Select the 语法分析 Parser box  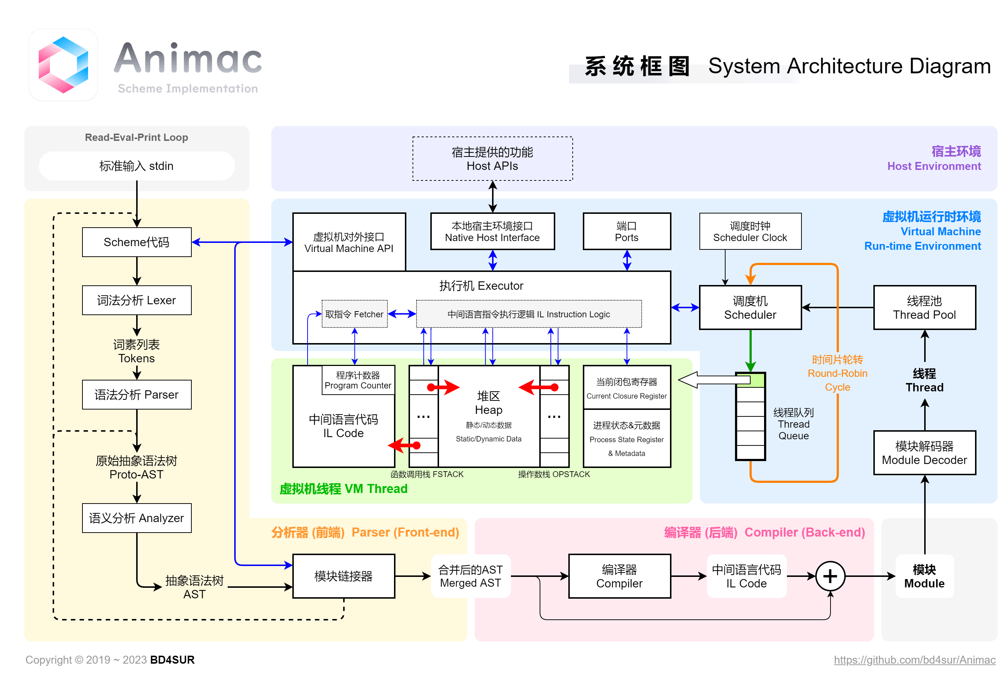137,395
